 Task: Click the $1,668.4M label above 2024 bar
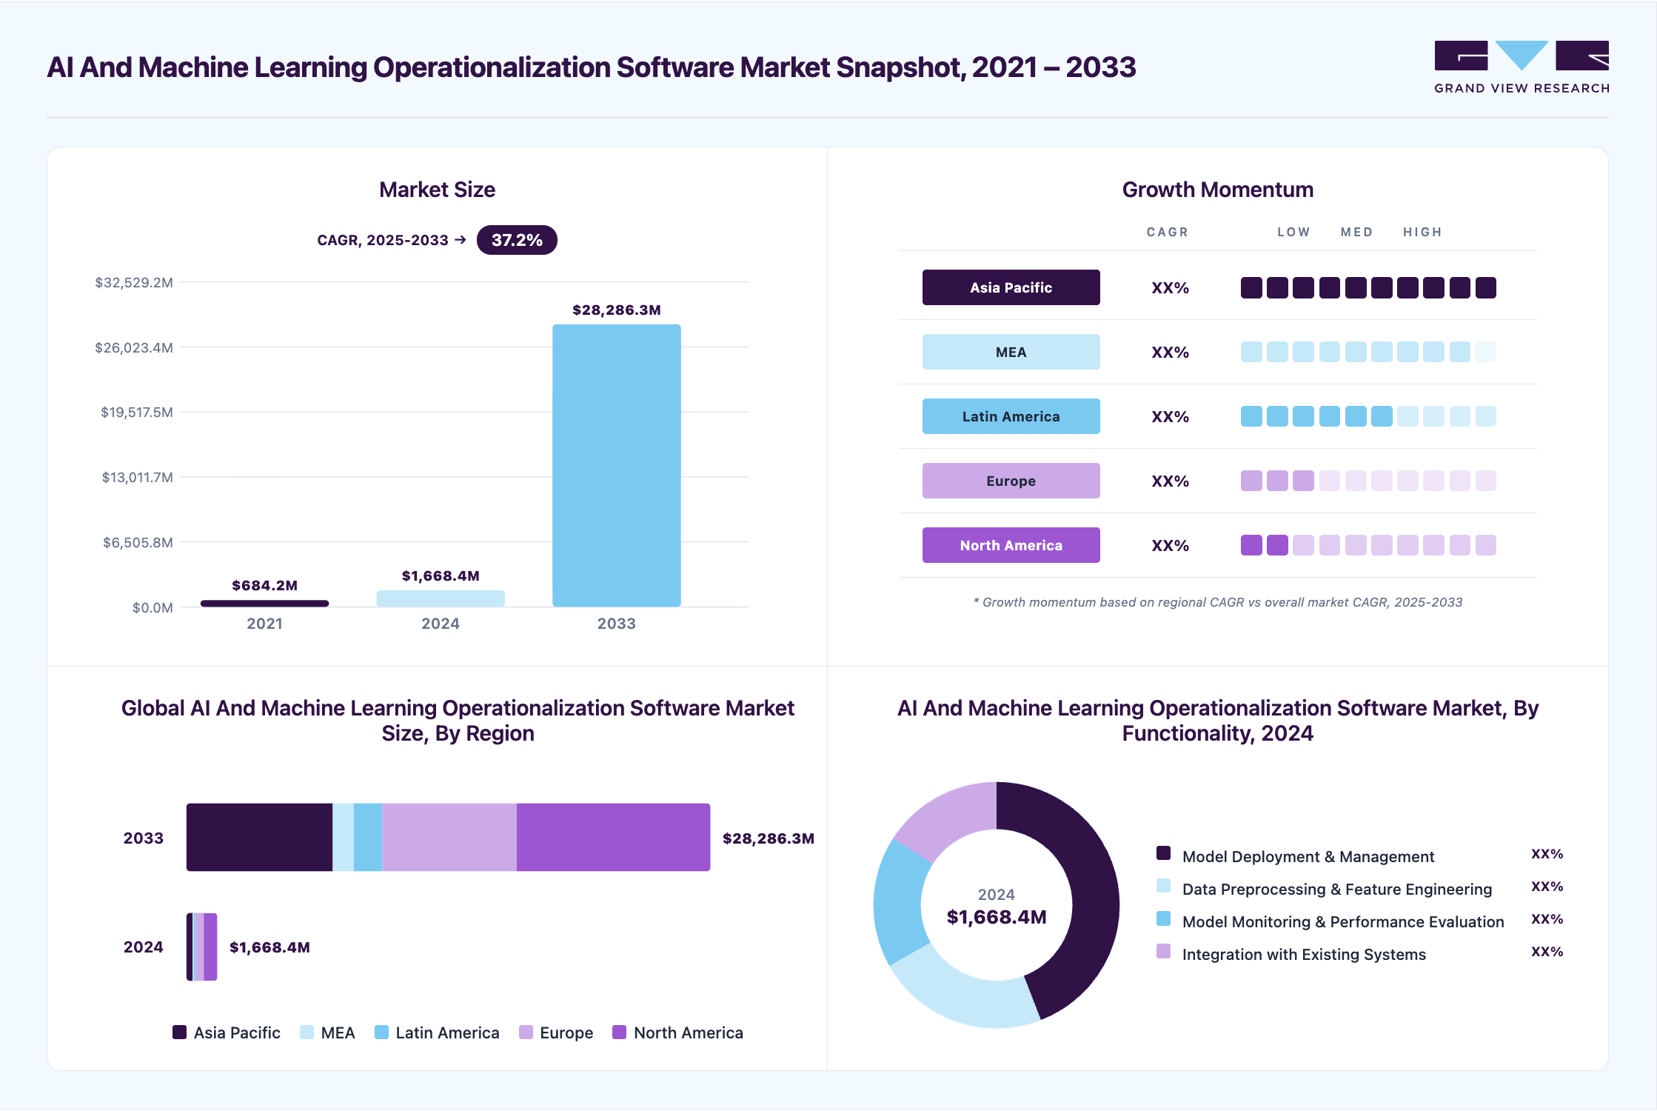441,575
